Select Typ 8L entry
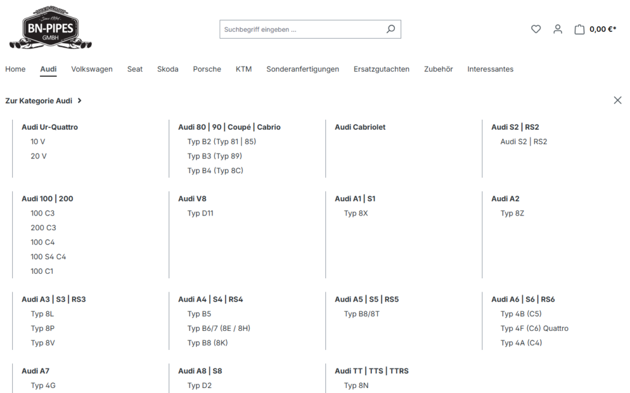630x393 pixels. point(42,314)
